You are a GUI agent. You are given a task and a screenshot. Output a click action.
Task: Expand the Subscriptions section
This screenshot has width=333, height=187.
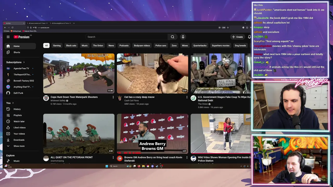click(15, 62)
